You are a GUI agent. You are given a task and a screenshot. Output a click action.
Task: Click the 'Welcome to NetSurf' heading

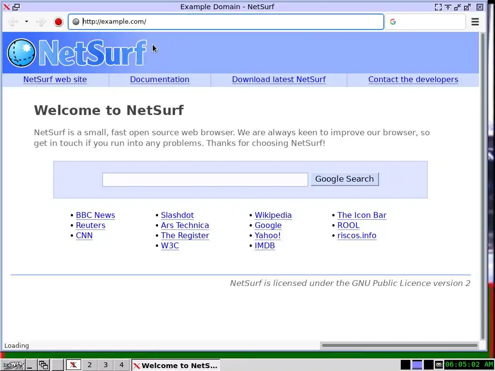[x=109, y=110]
